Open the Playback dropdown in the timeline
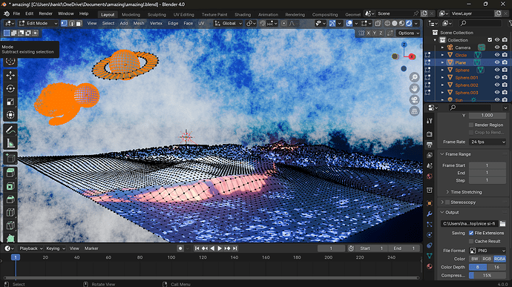Viewport: 512px width, 287px height. (x=30, y=248)
